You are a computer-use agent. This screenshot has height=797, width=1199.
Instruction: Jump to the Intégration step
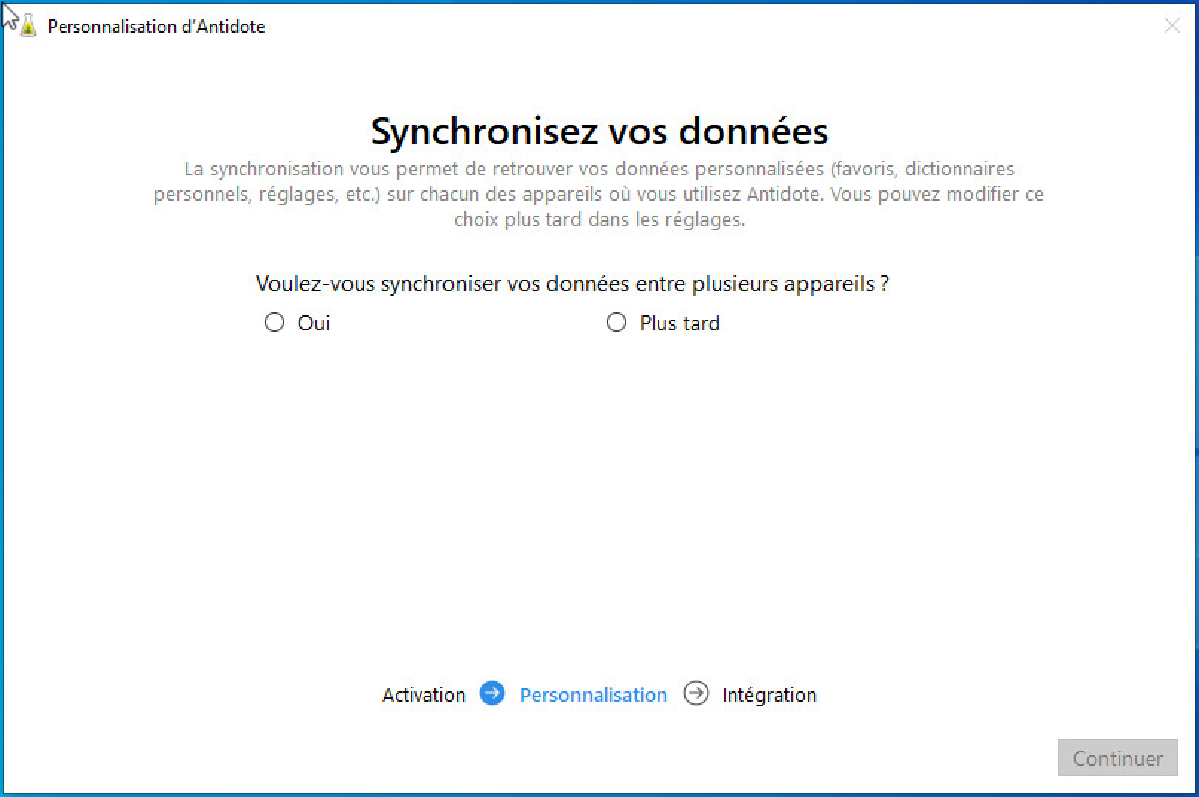click(x=769, y=695)
